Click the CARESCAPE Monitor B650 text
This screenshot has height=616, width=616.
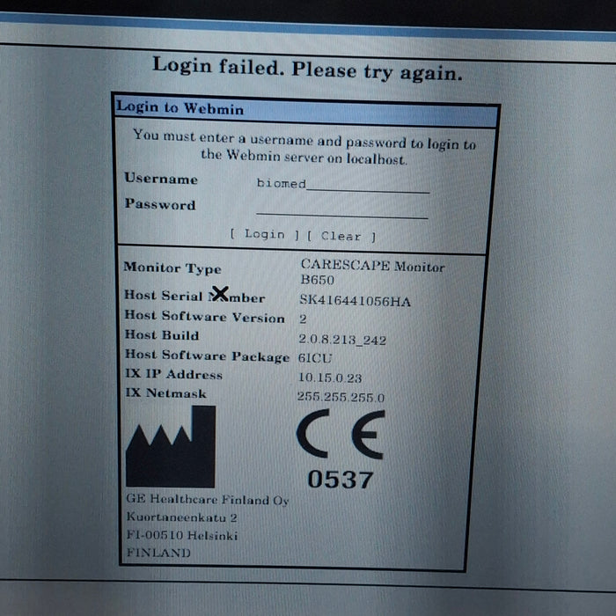coord(372,273)
